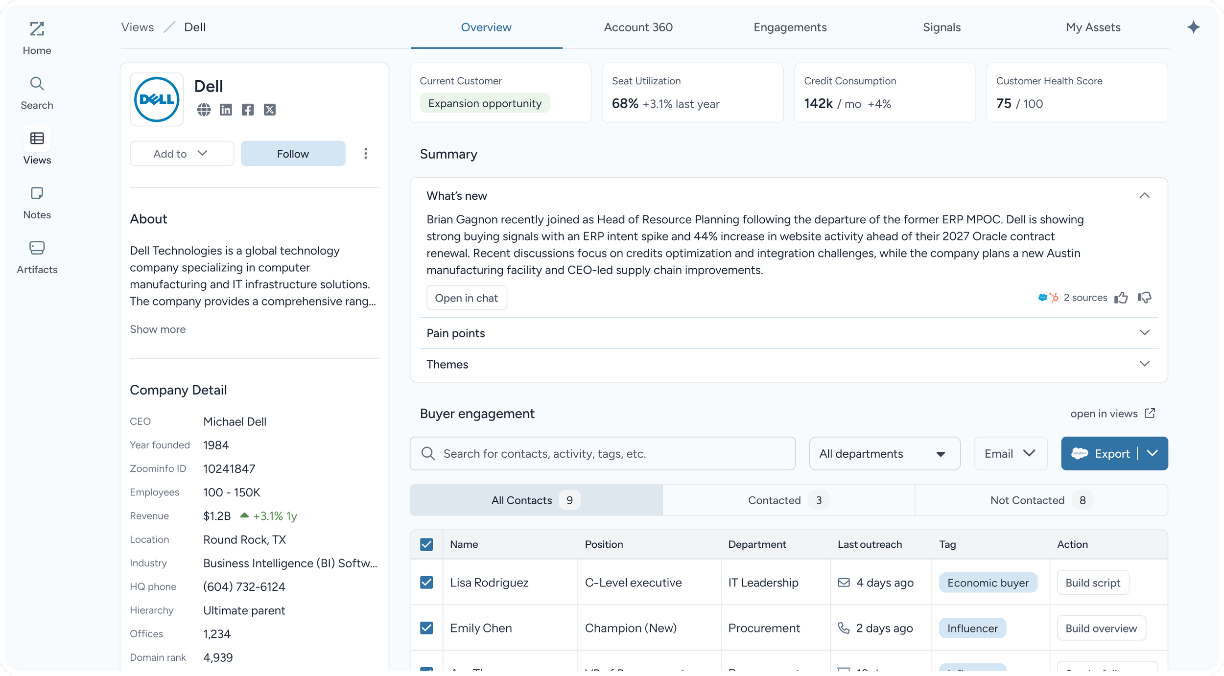Click the Dell website globe icon

pyautogui.click(x=204, y=110)
